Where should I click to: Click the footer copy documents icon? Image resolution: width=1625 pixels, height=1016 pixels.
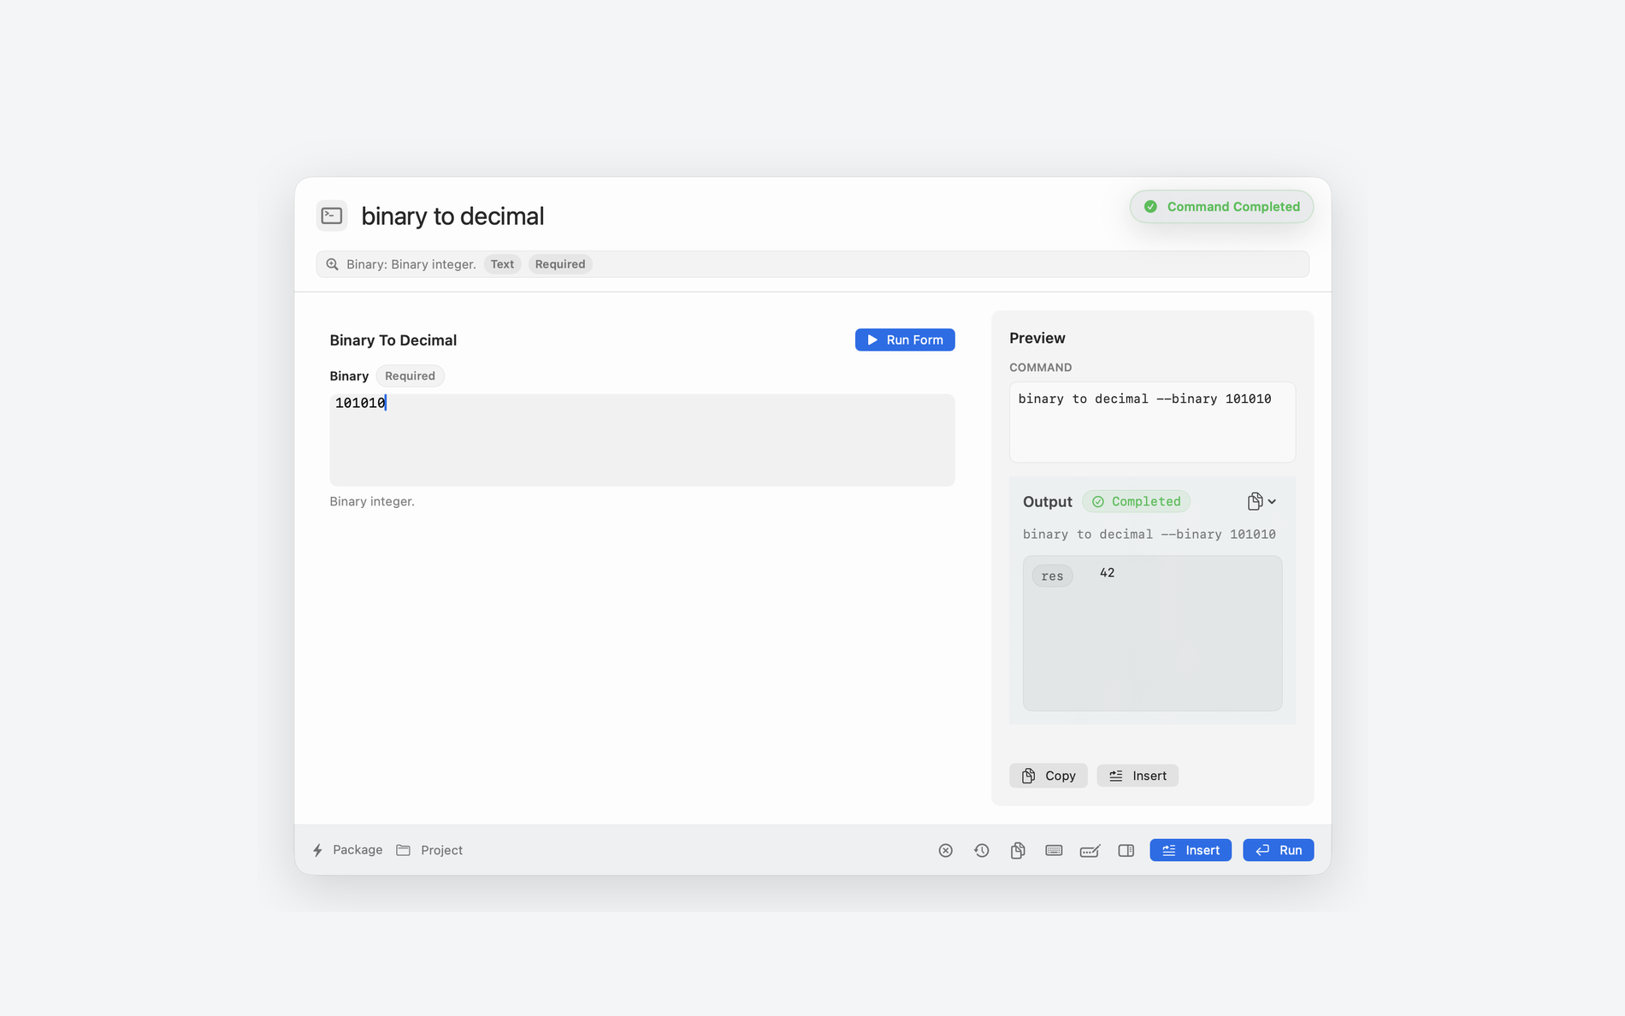coord(1018,850)
